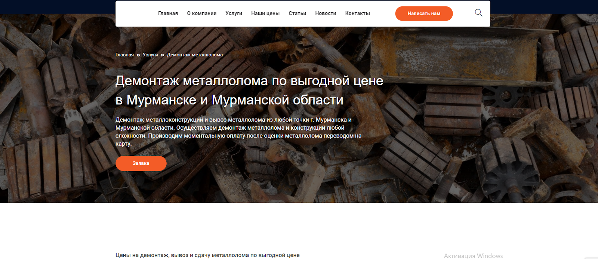Screen dimensions: 598x259
Task: Open the Контакты menu item
Action: [x=358, y=13]
